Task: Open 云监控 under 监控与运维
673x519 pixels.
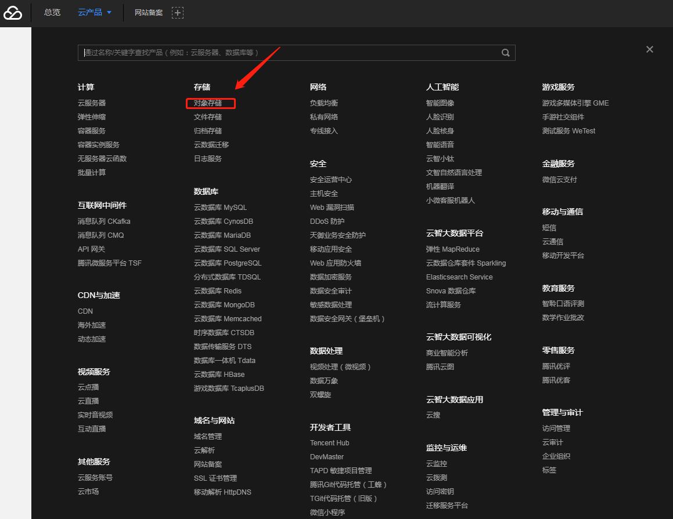Action: tap(437, 464)
